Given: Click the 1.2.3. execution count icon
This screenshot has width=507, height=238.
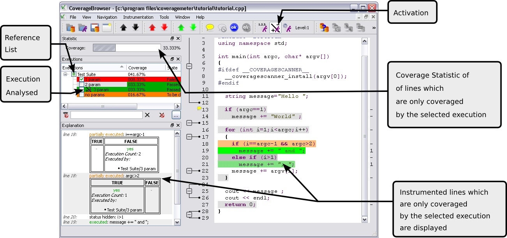Looking at the screenshot, I should [x=262, y=28].
